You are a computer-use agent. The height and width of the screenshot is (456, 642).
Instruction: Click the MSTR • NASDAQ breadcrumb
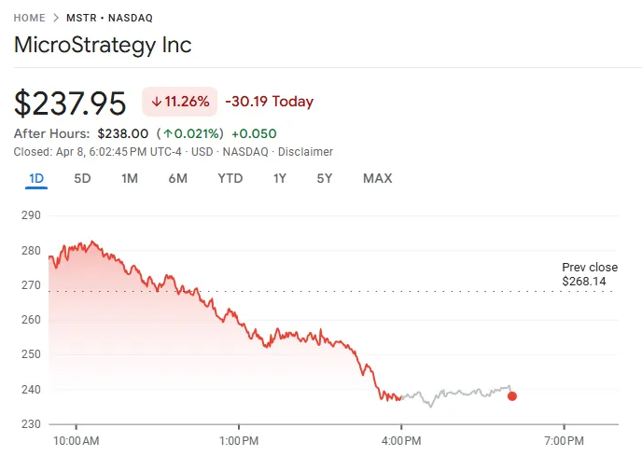pyautogui.click(x=109, y=18)
